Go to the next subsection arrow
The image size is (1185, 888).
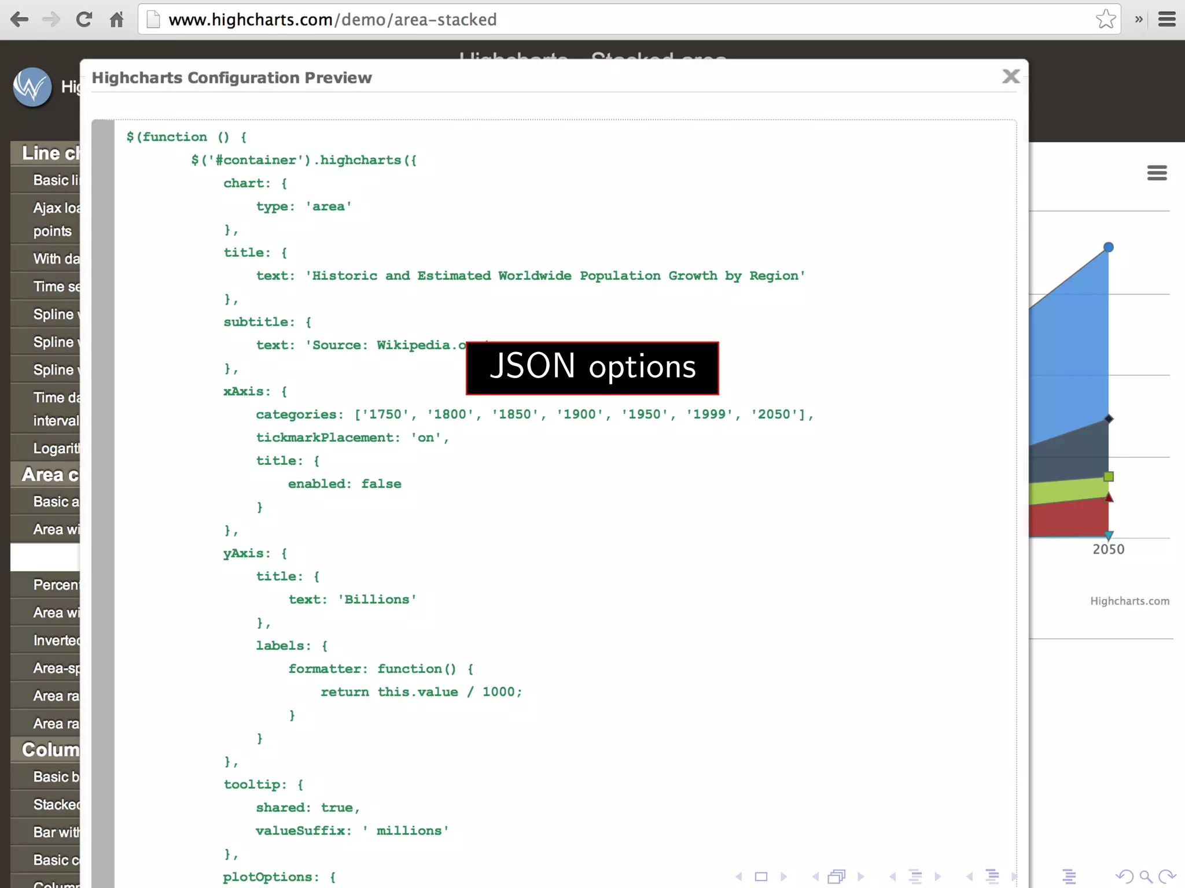(938, 876)
